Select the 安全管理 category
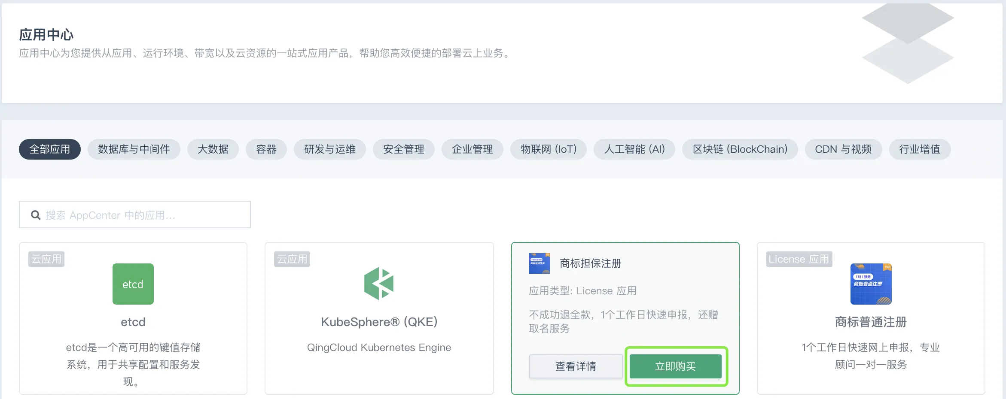The image size is (1006, 399). click(x=403, y=149)
